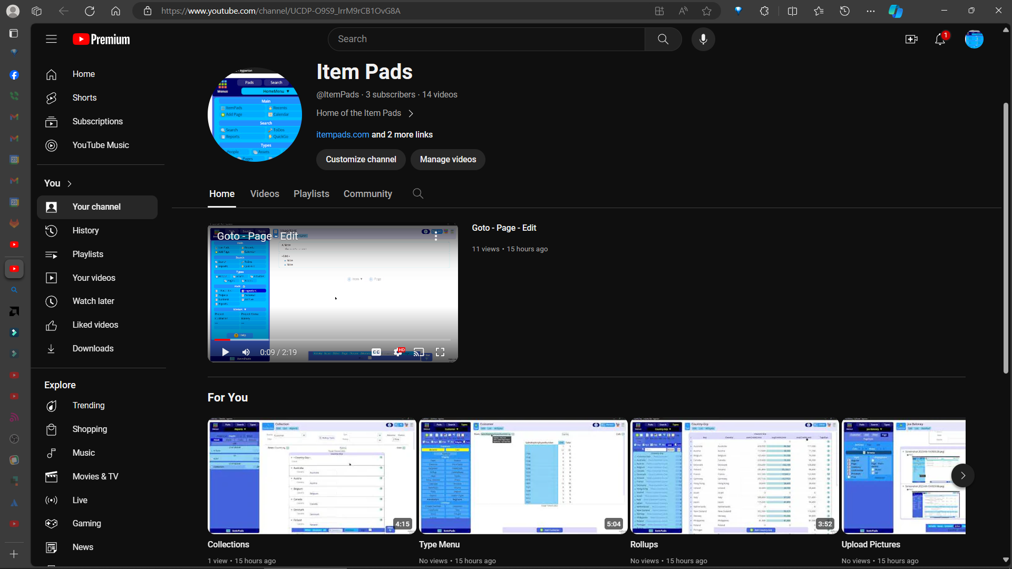
Task: Play the featured Goto - Page - Edit video
Action: pyautogui.click(x=225, y=352)
